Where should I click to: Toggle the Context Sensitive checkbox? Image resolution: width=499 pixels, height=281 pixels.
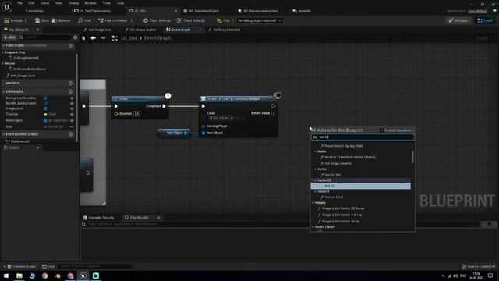pyautogui.click(x=381, y=130)
